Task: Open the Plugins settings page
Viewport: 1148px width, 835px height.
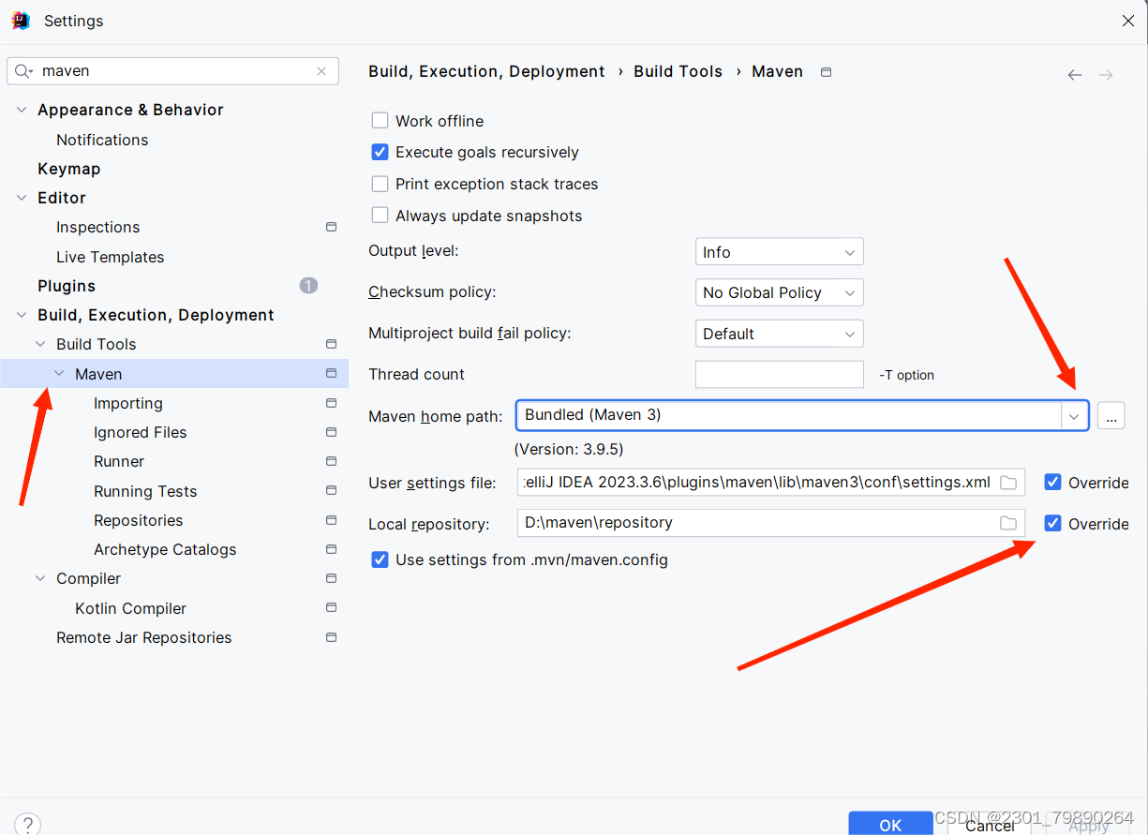Action: click(67, 286)
